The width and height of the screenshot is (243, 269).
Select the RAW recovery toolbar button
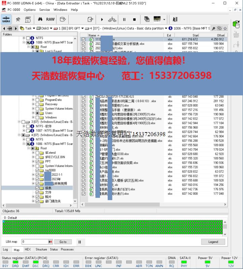coord(50,19)
